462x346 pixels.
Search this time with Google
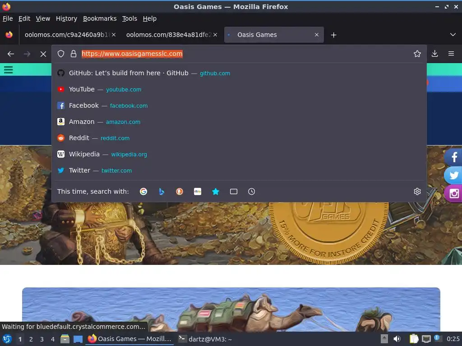(x=143, y=191)
